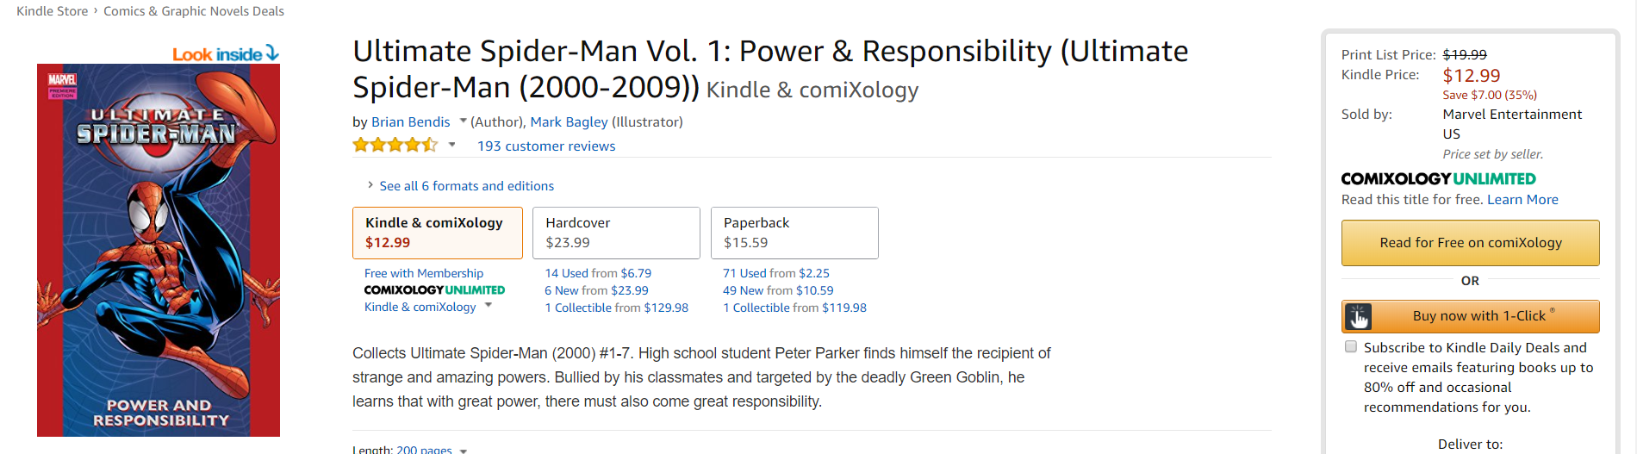Select the Hardcover $23.99 format tab

click(616, 233)
